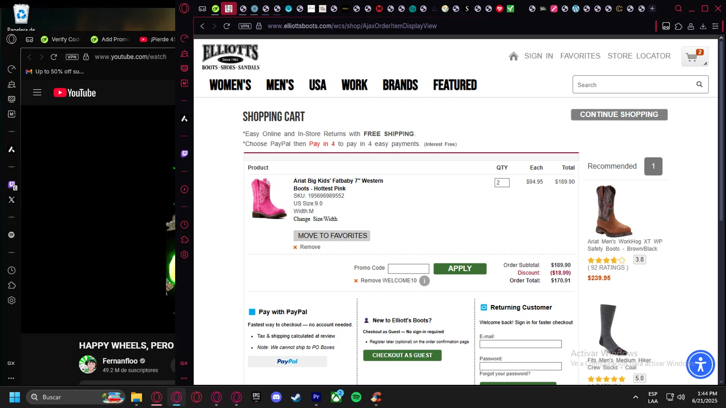Switch to the Add Promo tab
Image resolution: width=726 pixels, height=408 pixels.
[x=111, y=40]
